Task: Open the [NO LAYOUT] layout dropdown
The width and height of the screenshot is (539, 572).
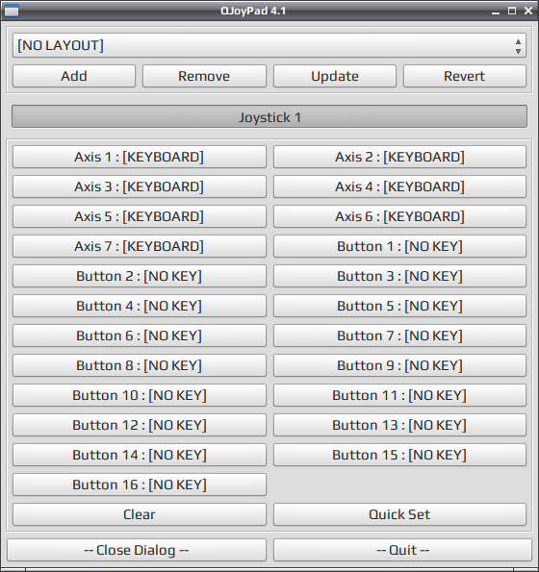Action: click(x=269, y=45)
